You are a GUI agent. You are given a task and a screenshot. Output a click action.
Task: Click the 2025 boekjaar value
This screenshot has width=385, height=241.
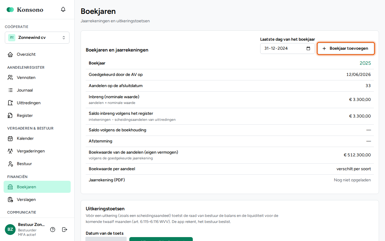(365, 63)
